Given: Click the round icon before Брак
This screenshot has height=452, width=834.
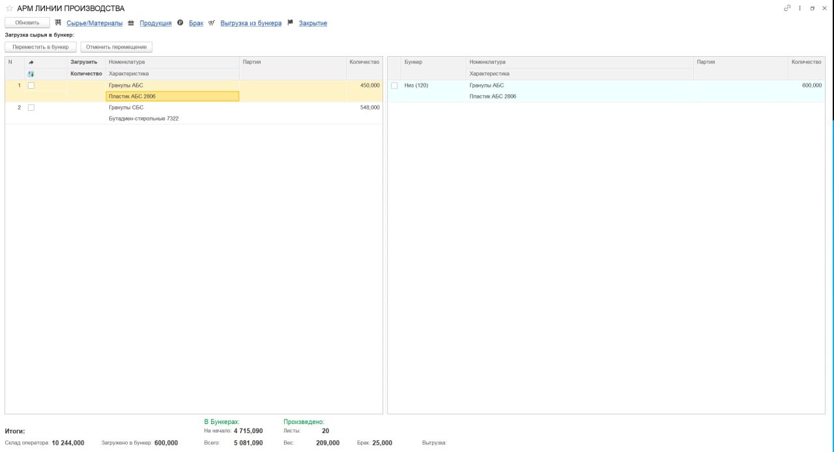Looking at the screenshot, I should pos(180,23).
